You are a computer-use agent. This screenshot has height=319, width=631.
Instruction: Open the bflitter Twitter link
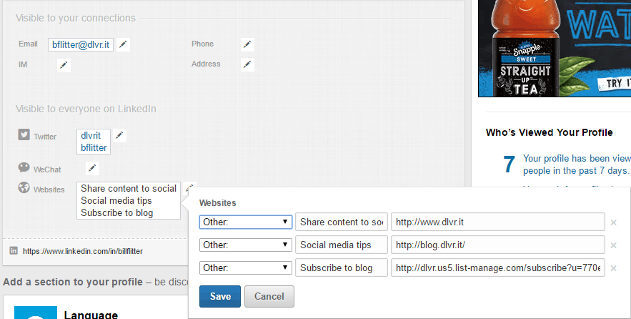(94, 148)
